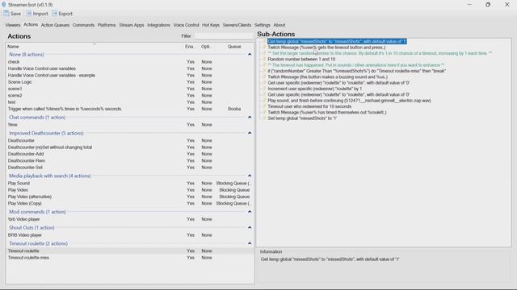This screenshot has width=517, height=290.
Task: Click the Export toolbar button
Action: pos(62,14)
